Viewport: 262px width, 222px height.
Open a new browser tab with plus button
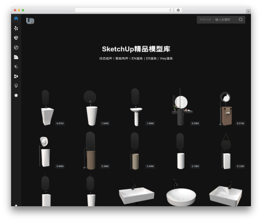[x=248, y=12]
